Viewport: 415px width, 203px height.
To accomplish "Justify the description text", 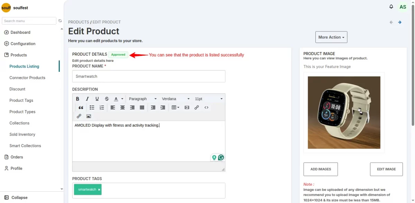I will point(142,107).
